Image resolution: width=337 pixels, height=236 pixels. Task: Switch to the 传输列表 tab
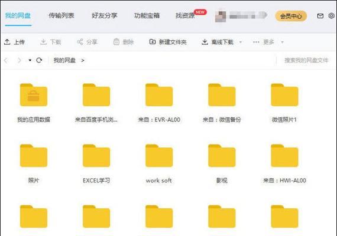click(61, 16)
